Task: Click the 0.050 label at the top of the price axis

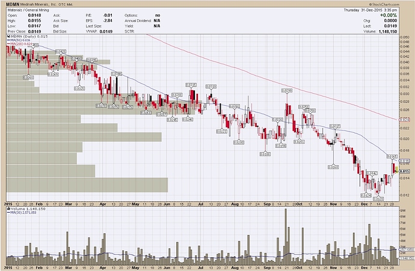Action: click(x=404, y=37)
